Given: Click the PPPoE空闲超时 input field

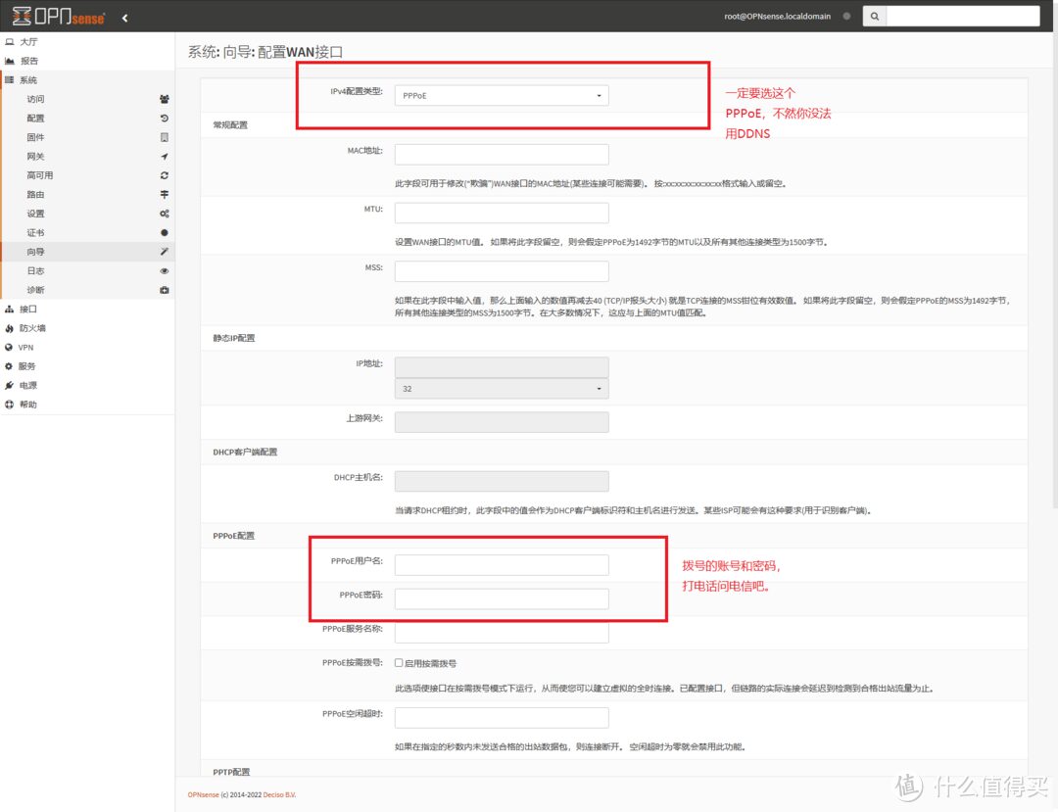Looking at the screenshot, I should pyautogui.click(x=502, y=717).
